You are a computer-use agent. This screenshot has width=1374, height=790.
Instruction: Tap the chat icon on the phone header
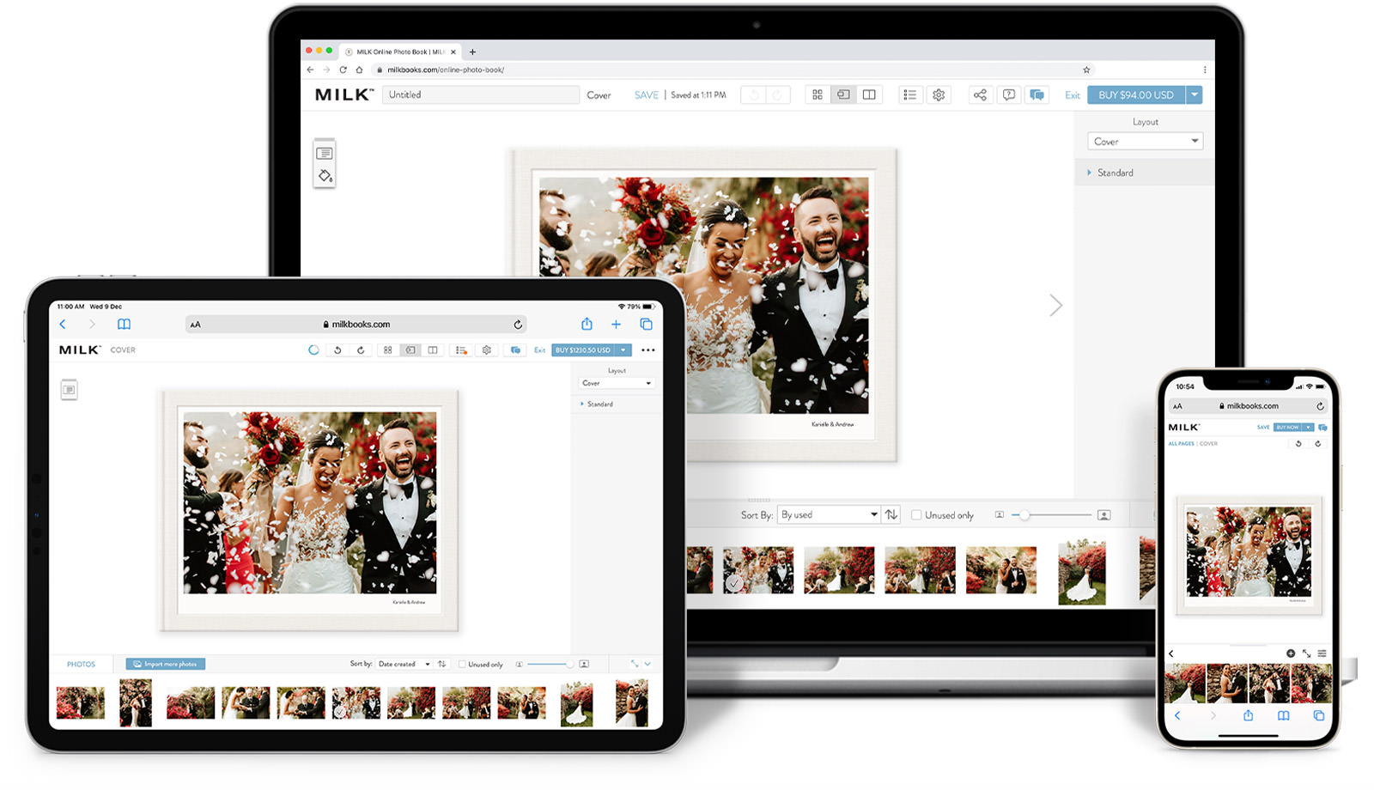click(1322, 427)
